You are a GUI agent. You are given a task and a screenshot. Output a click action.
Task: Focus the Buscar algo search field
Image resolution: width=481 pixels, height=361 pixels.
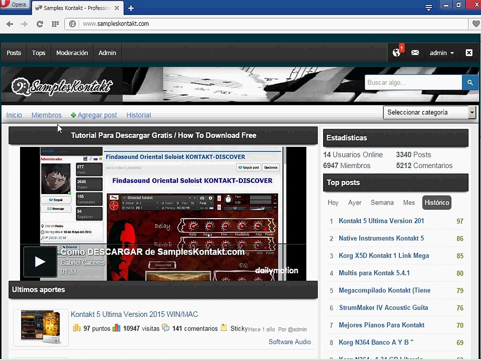413,82
